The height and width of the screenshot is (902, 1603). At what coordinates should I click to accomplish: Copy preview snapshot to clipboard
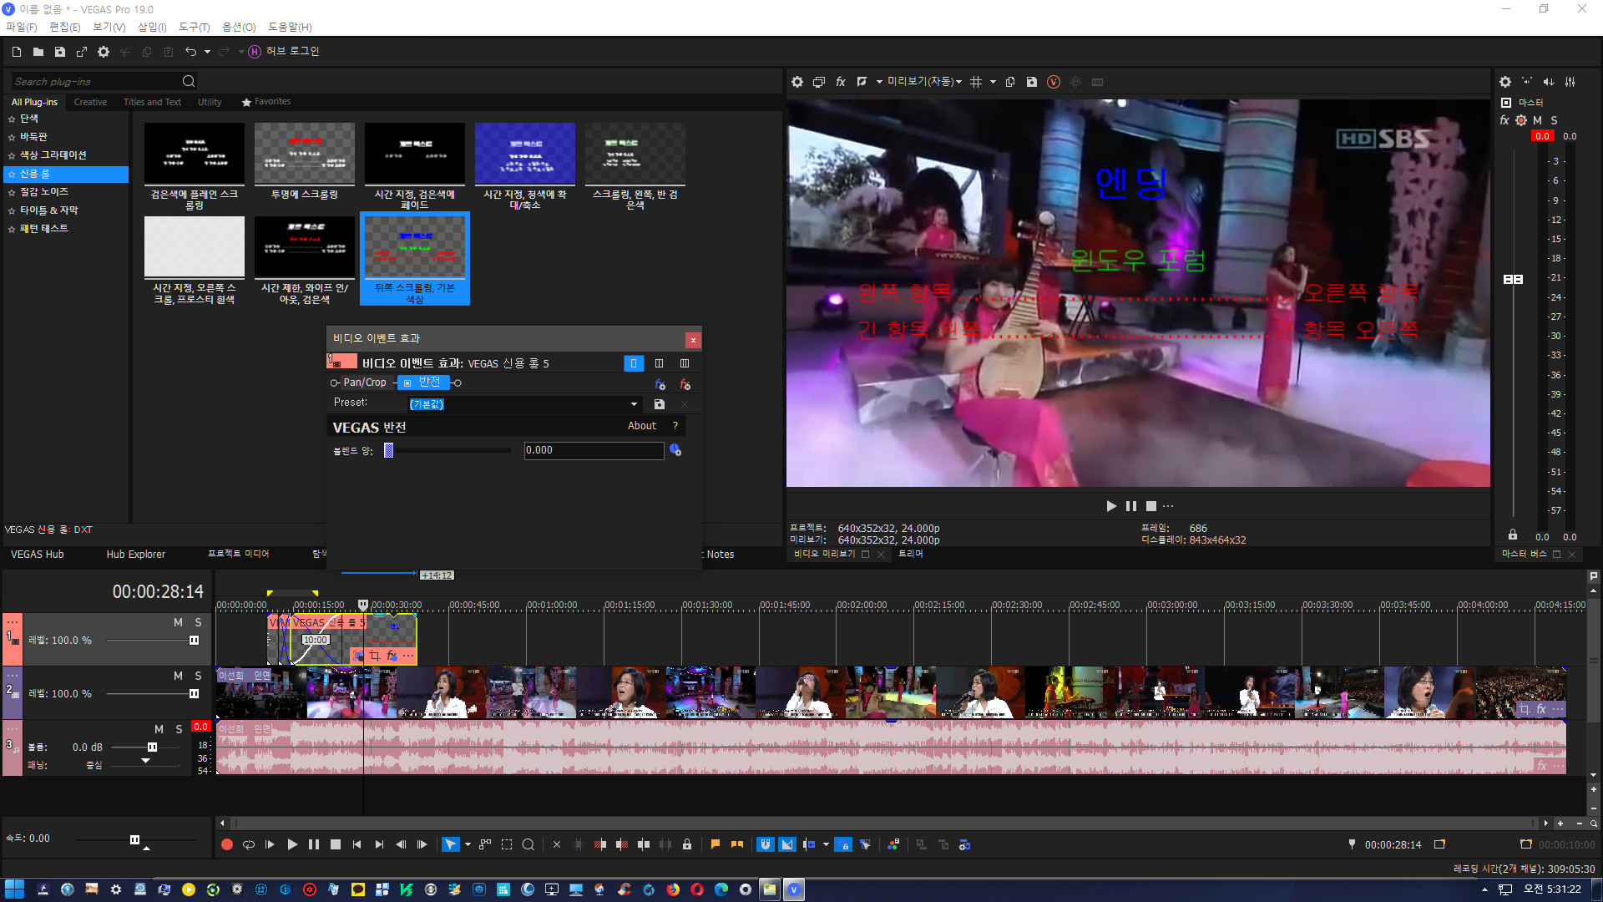pyautogui.click(x=1010, y=82)
